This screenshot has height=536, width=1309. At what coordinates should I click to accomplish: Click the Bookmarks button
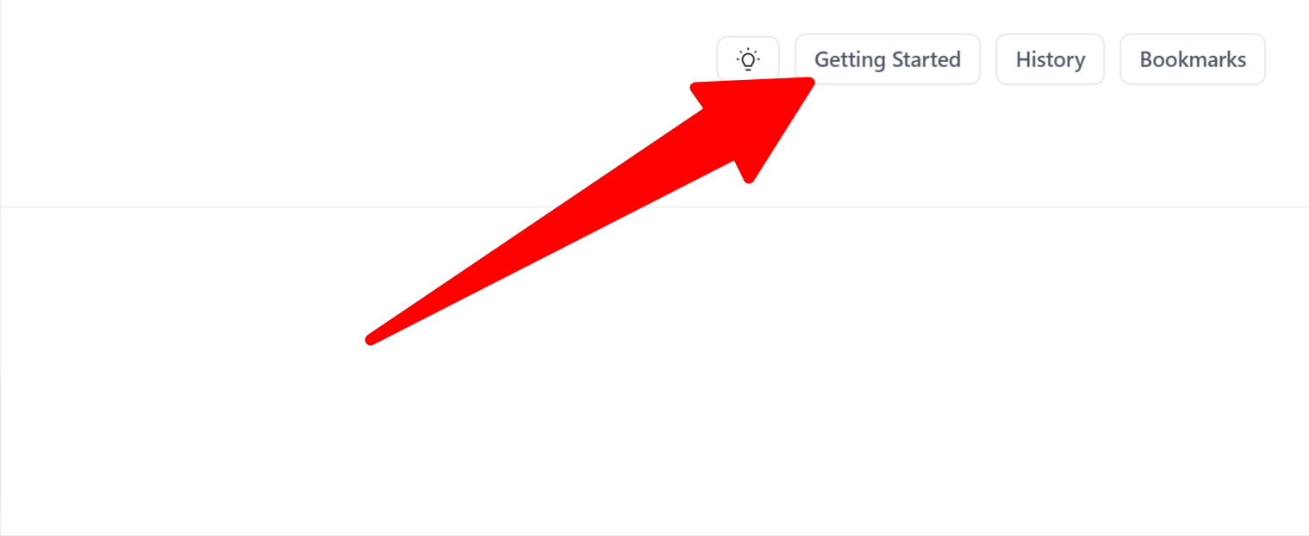tap(1193, 59)
